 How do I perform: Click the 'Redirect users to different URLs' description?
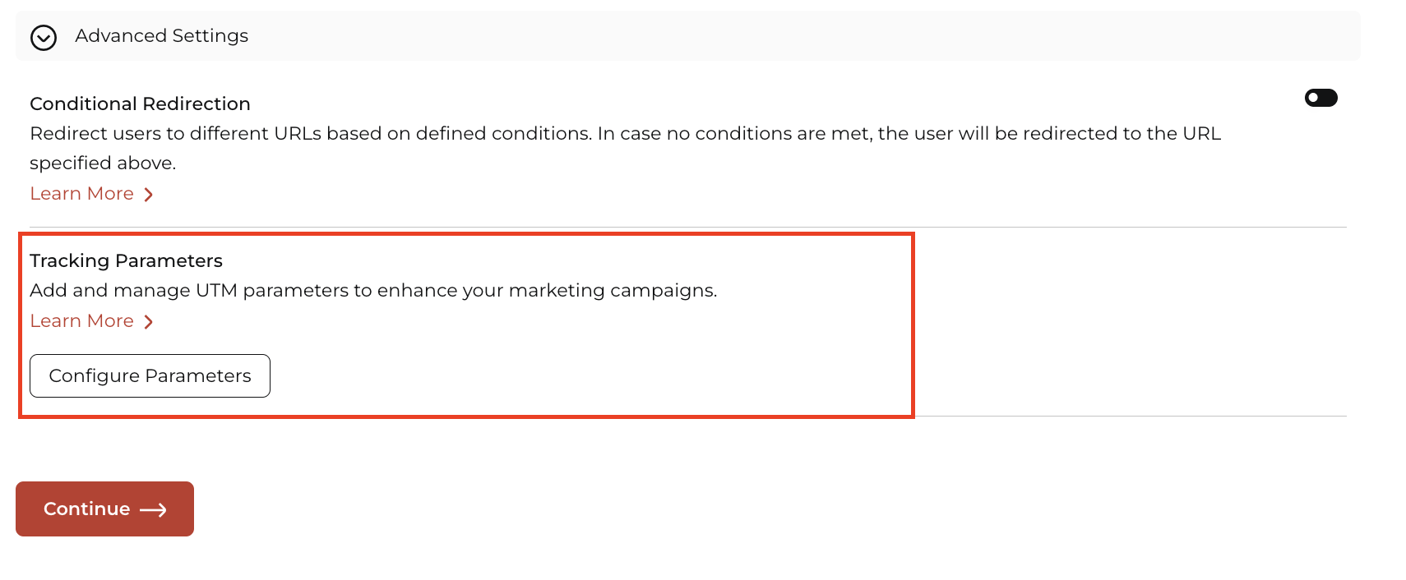(x=625, y=133)
